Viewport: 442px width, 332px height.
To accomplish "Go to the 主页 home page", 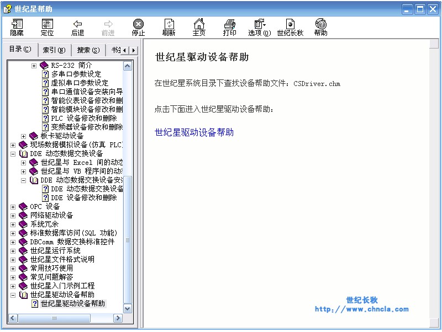I will click(199, 27).
